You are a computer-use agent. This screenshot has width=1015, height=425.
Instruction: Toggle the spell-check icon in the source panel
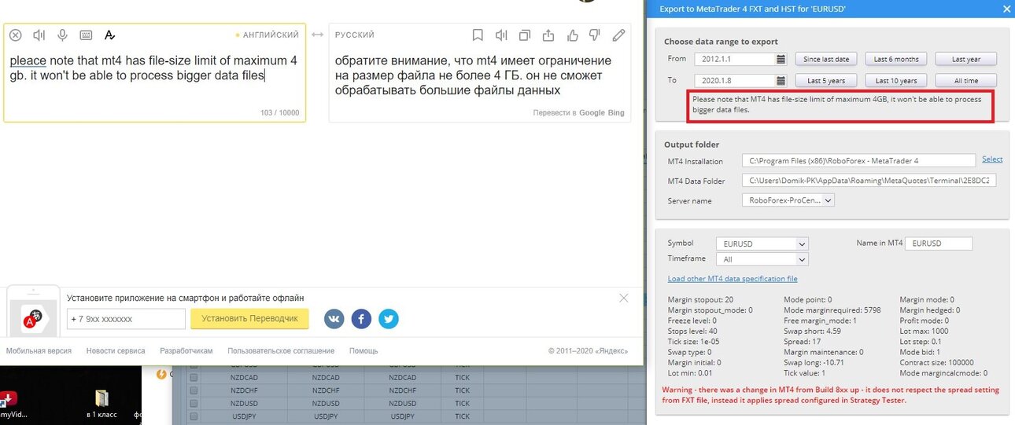pos(109,35)
